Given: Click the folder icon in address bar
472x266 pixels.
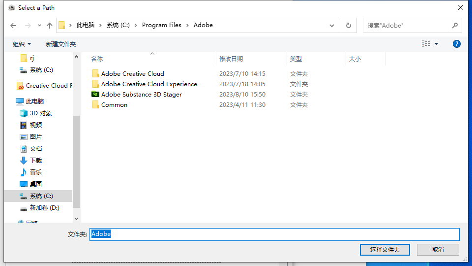Looking at the screenshot, I should coord(62,25).
